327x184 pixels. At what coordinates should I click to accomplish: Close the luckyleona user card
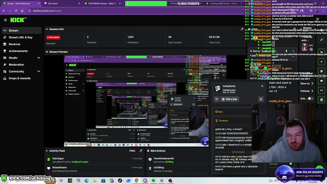point(262,86)
